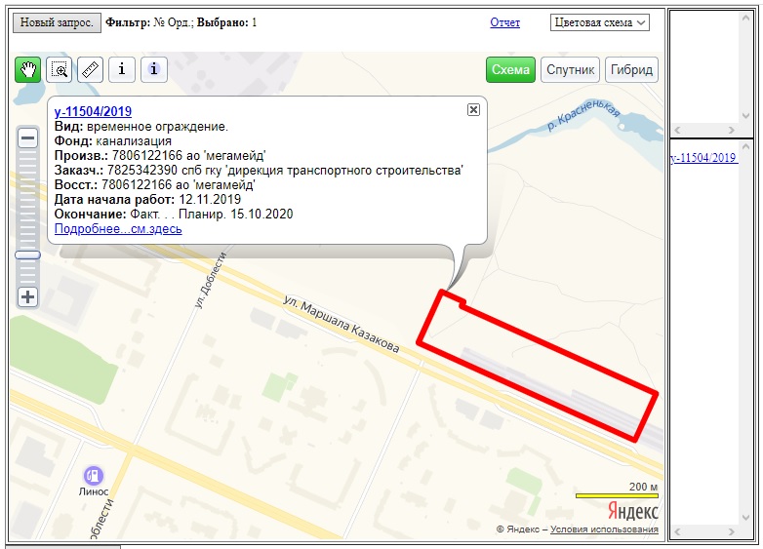Switch map to Спутник view
Screen dimensions: 763x549
[x=571, y=70]
